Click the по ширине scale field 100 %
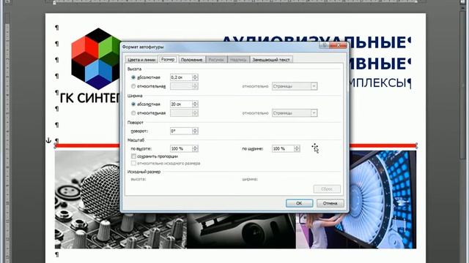This screenshot has height=263, width=469. [283, 148]
